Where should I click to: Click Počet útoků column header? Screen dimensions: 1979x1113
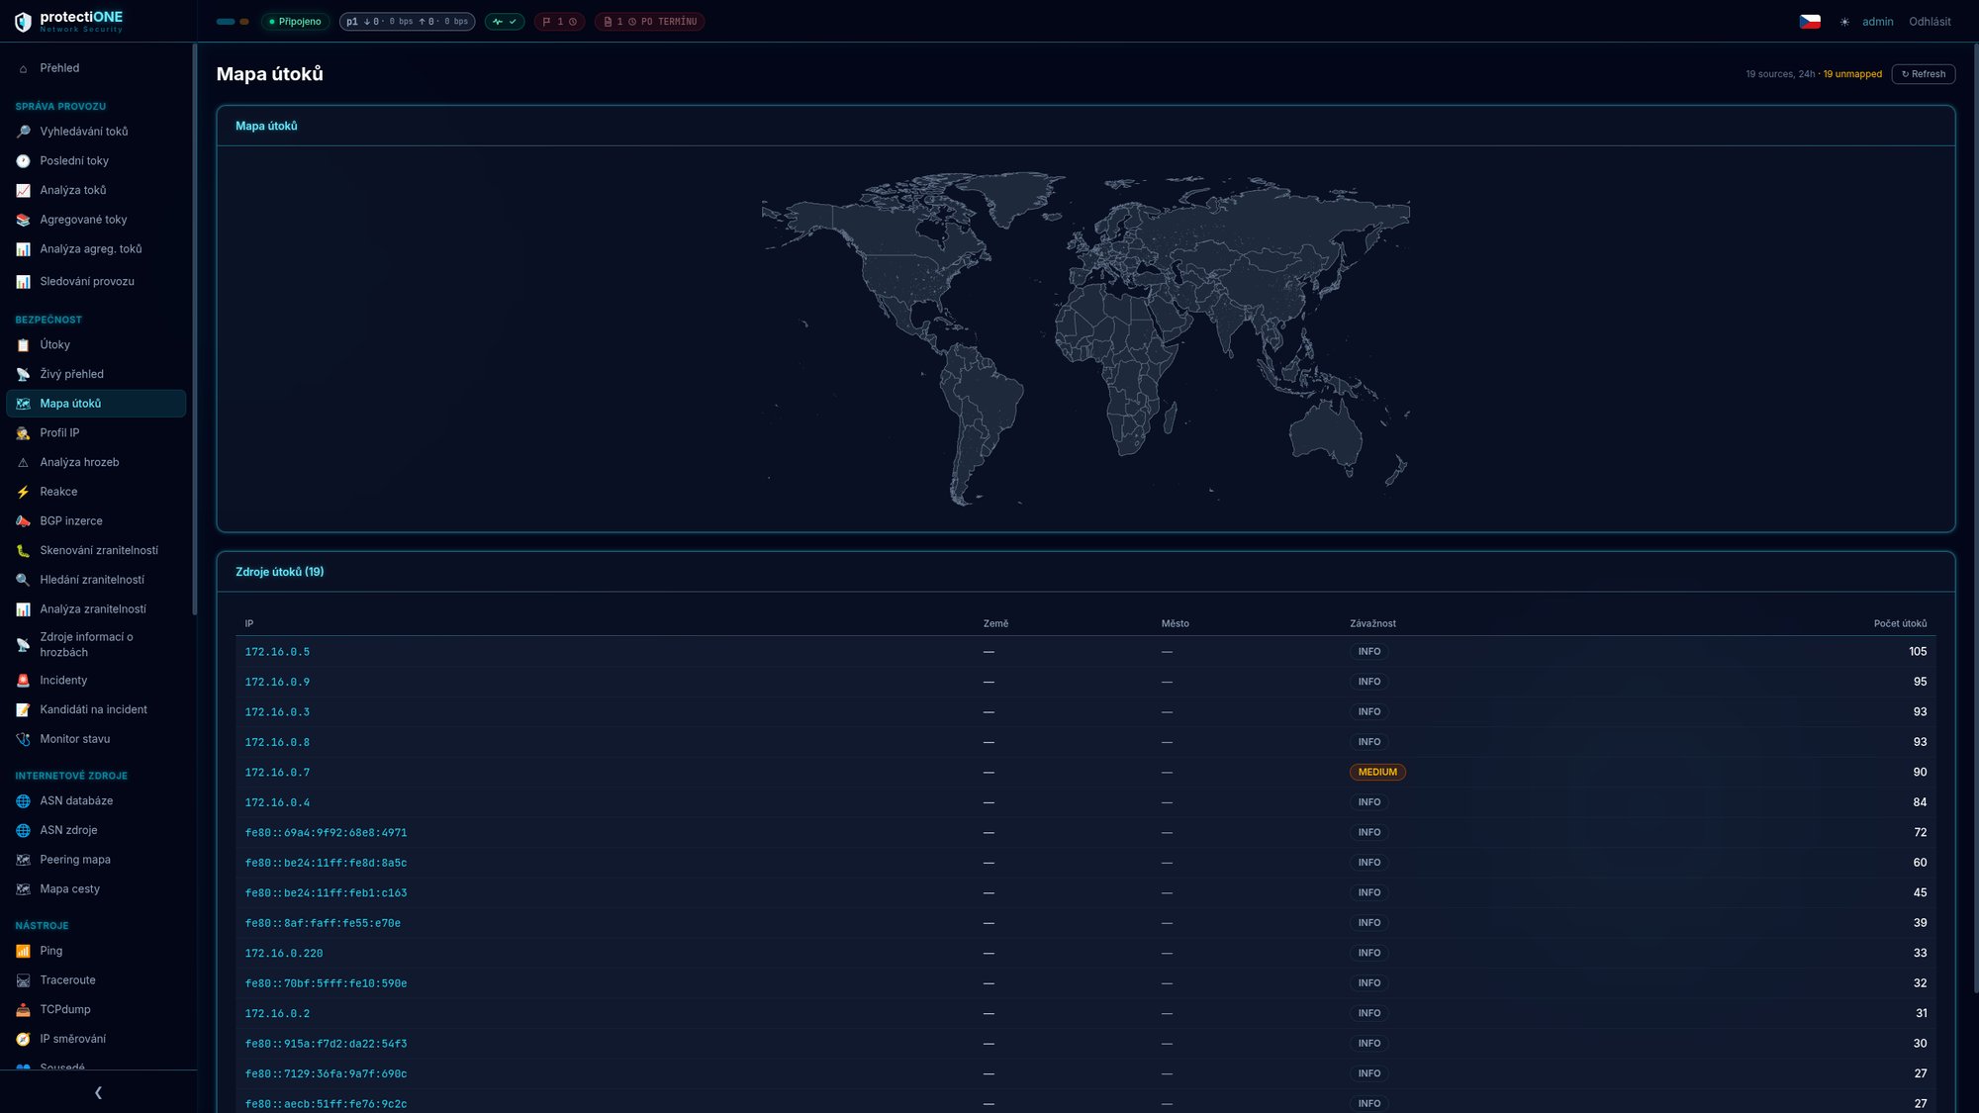pyautogui.click(x=1900, y=624)
